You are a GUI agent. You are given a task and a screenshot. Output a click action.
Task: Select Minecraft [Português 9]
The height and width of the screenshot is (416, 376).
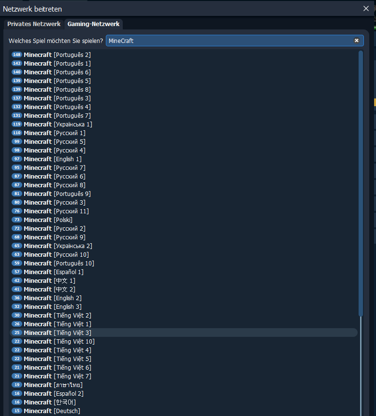(x=184, y=194)
